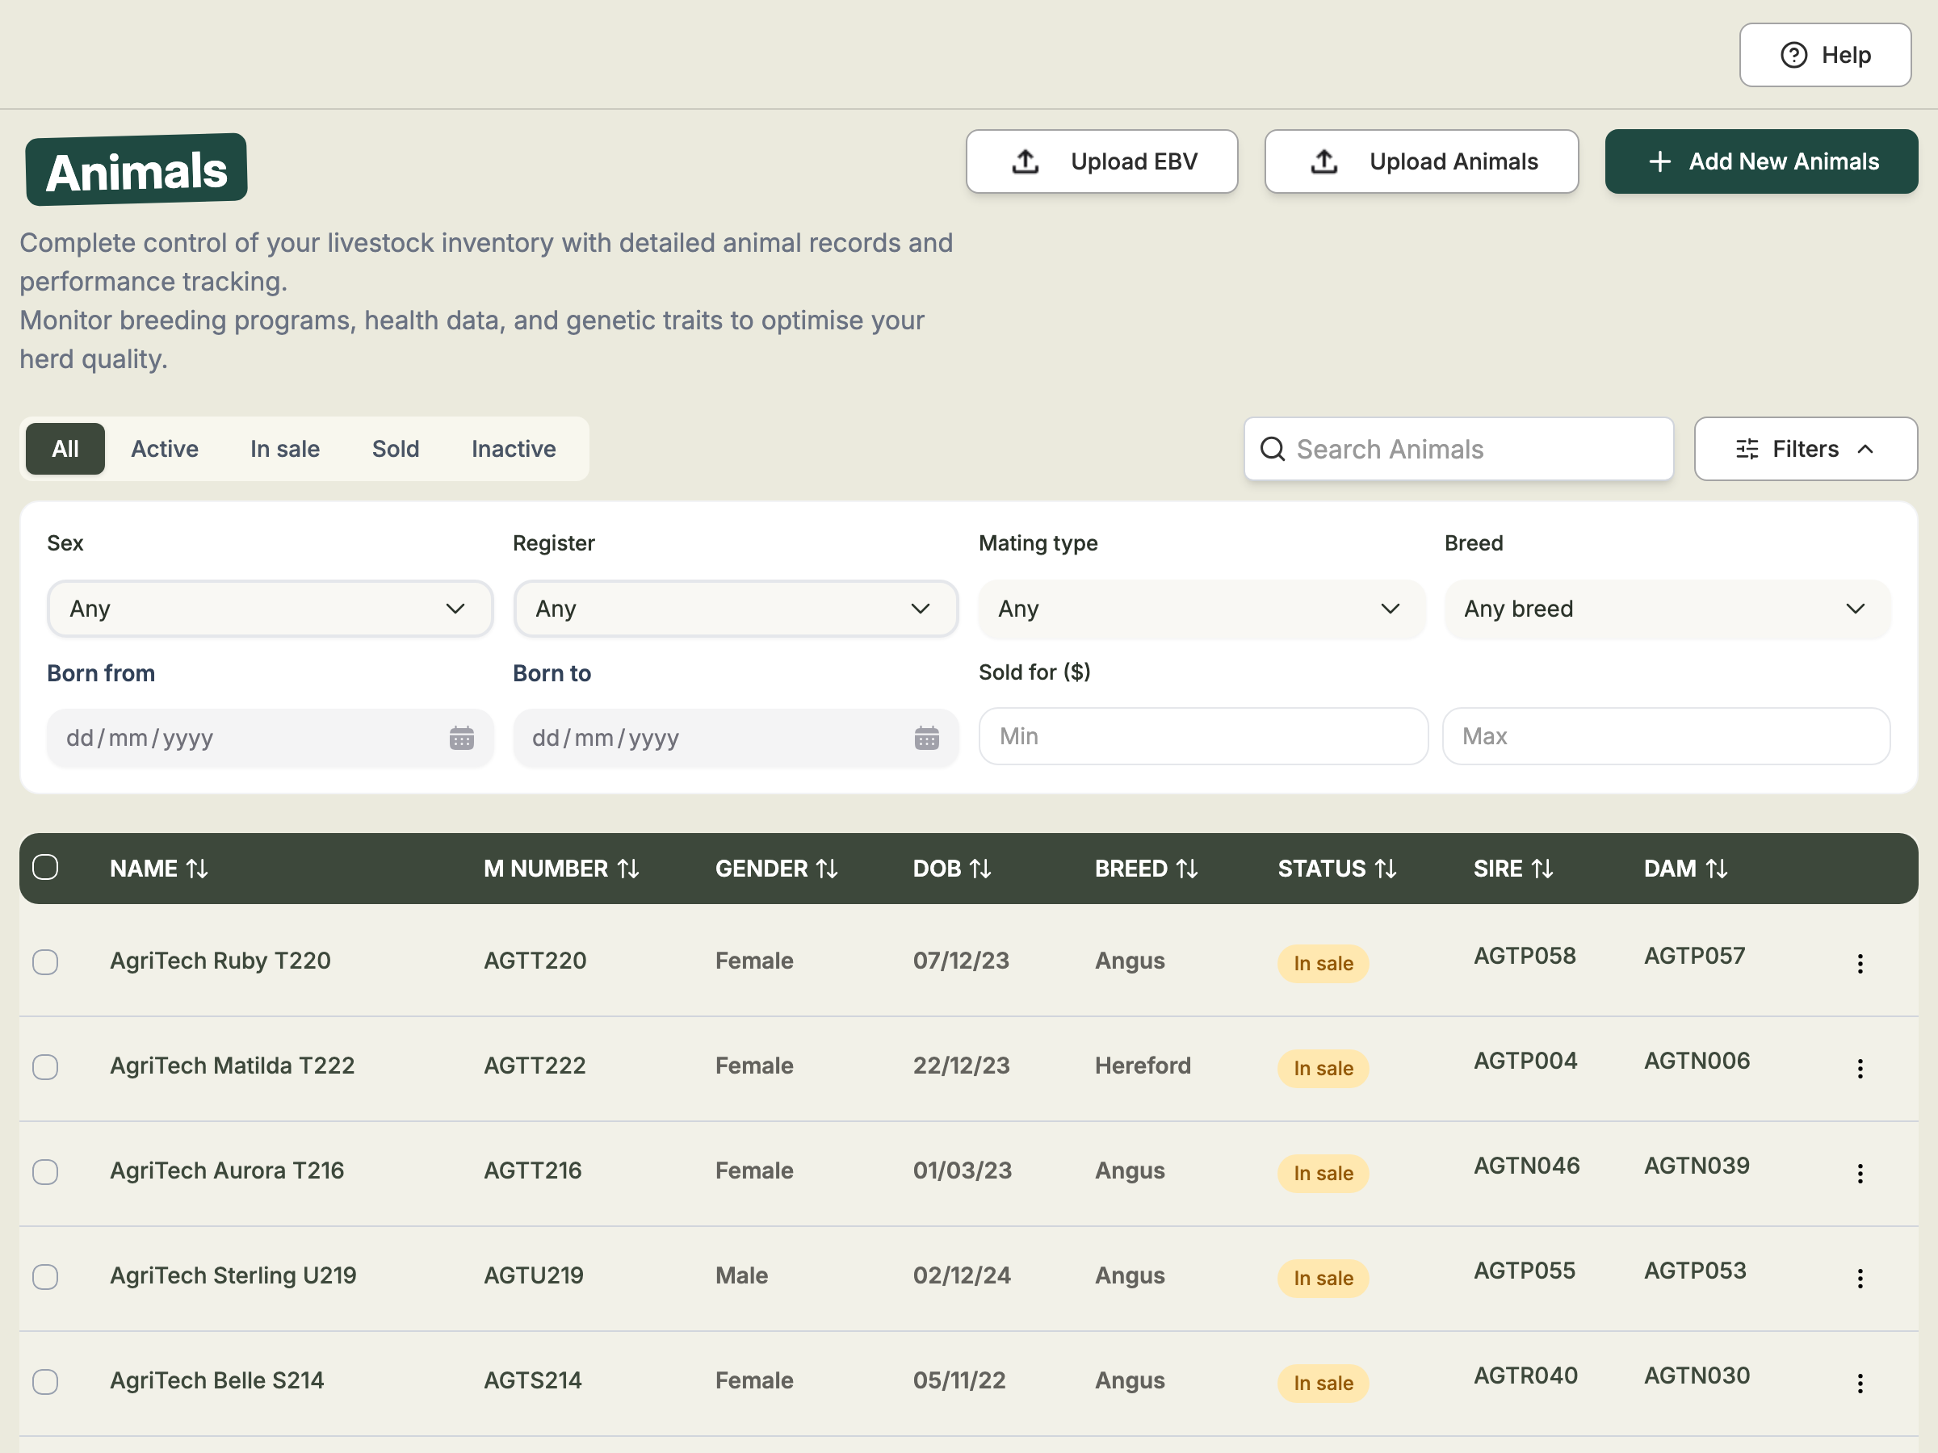
Task: Click the Sold for Min field
Action: coord(1203,736)
